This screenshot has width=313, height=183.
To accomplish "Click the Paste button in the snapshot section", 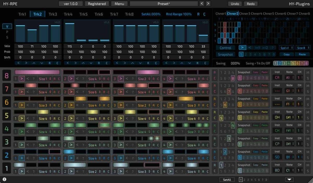I will [302, 54].
